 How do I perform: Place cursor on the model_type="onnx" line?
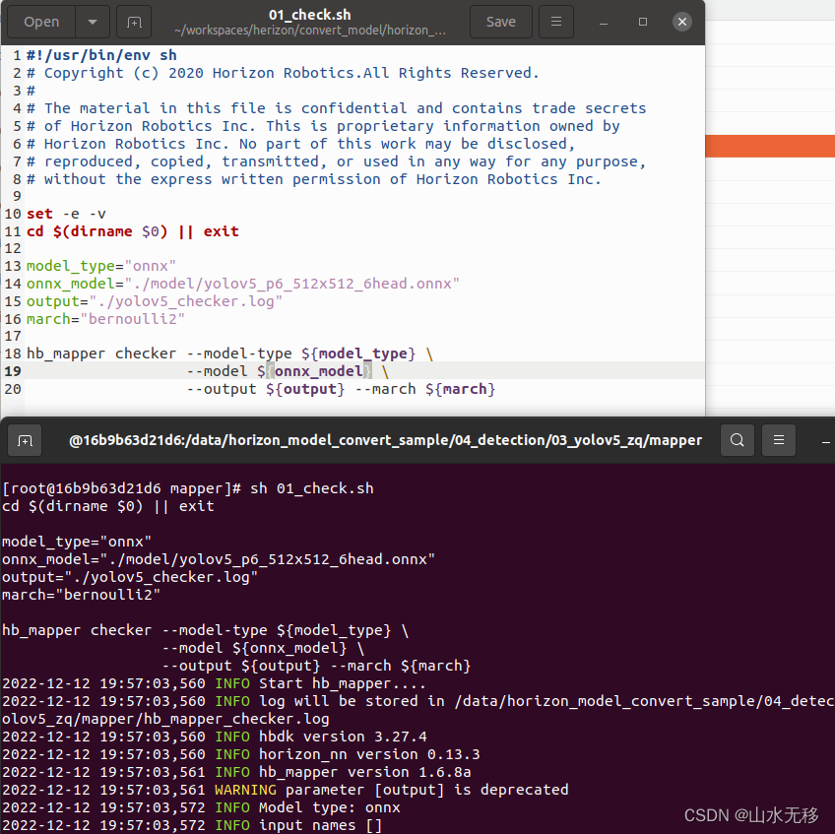100,266
